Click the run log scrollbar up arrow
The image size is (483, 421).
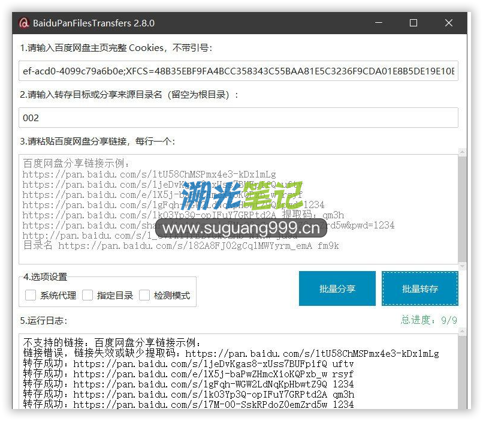click(462, 332)
